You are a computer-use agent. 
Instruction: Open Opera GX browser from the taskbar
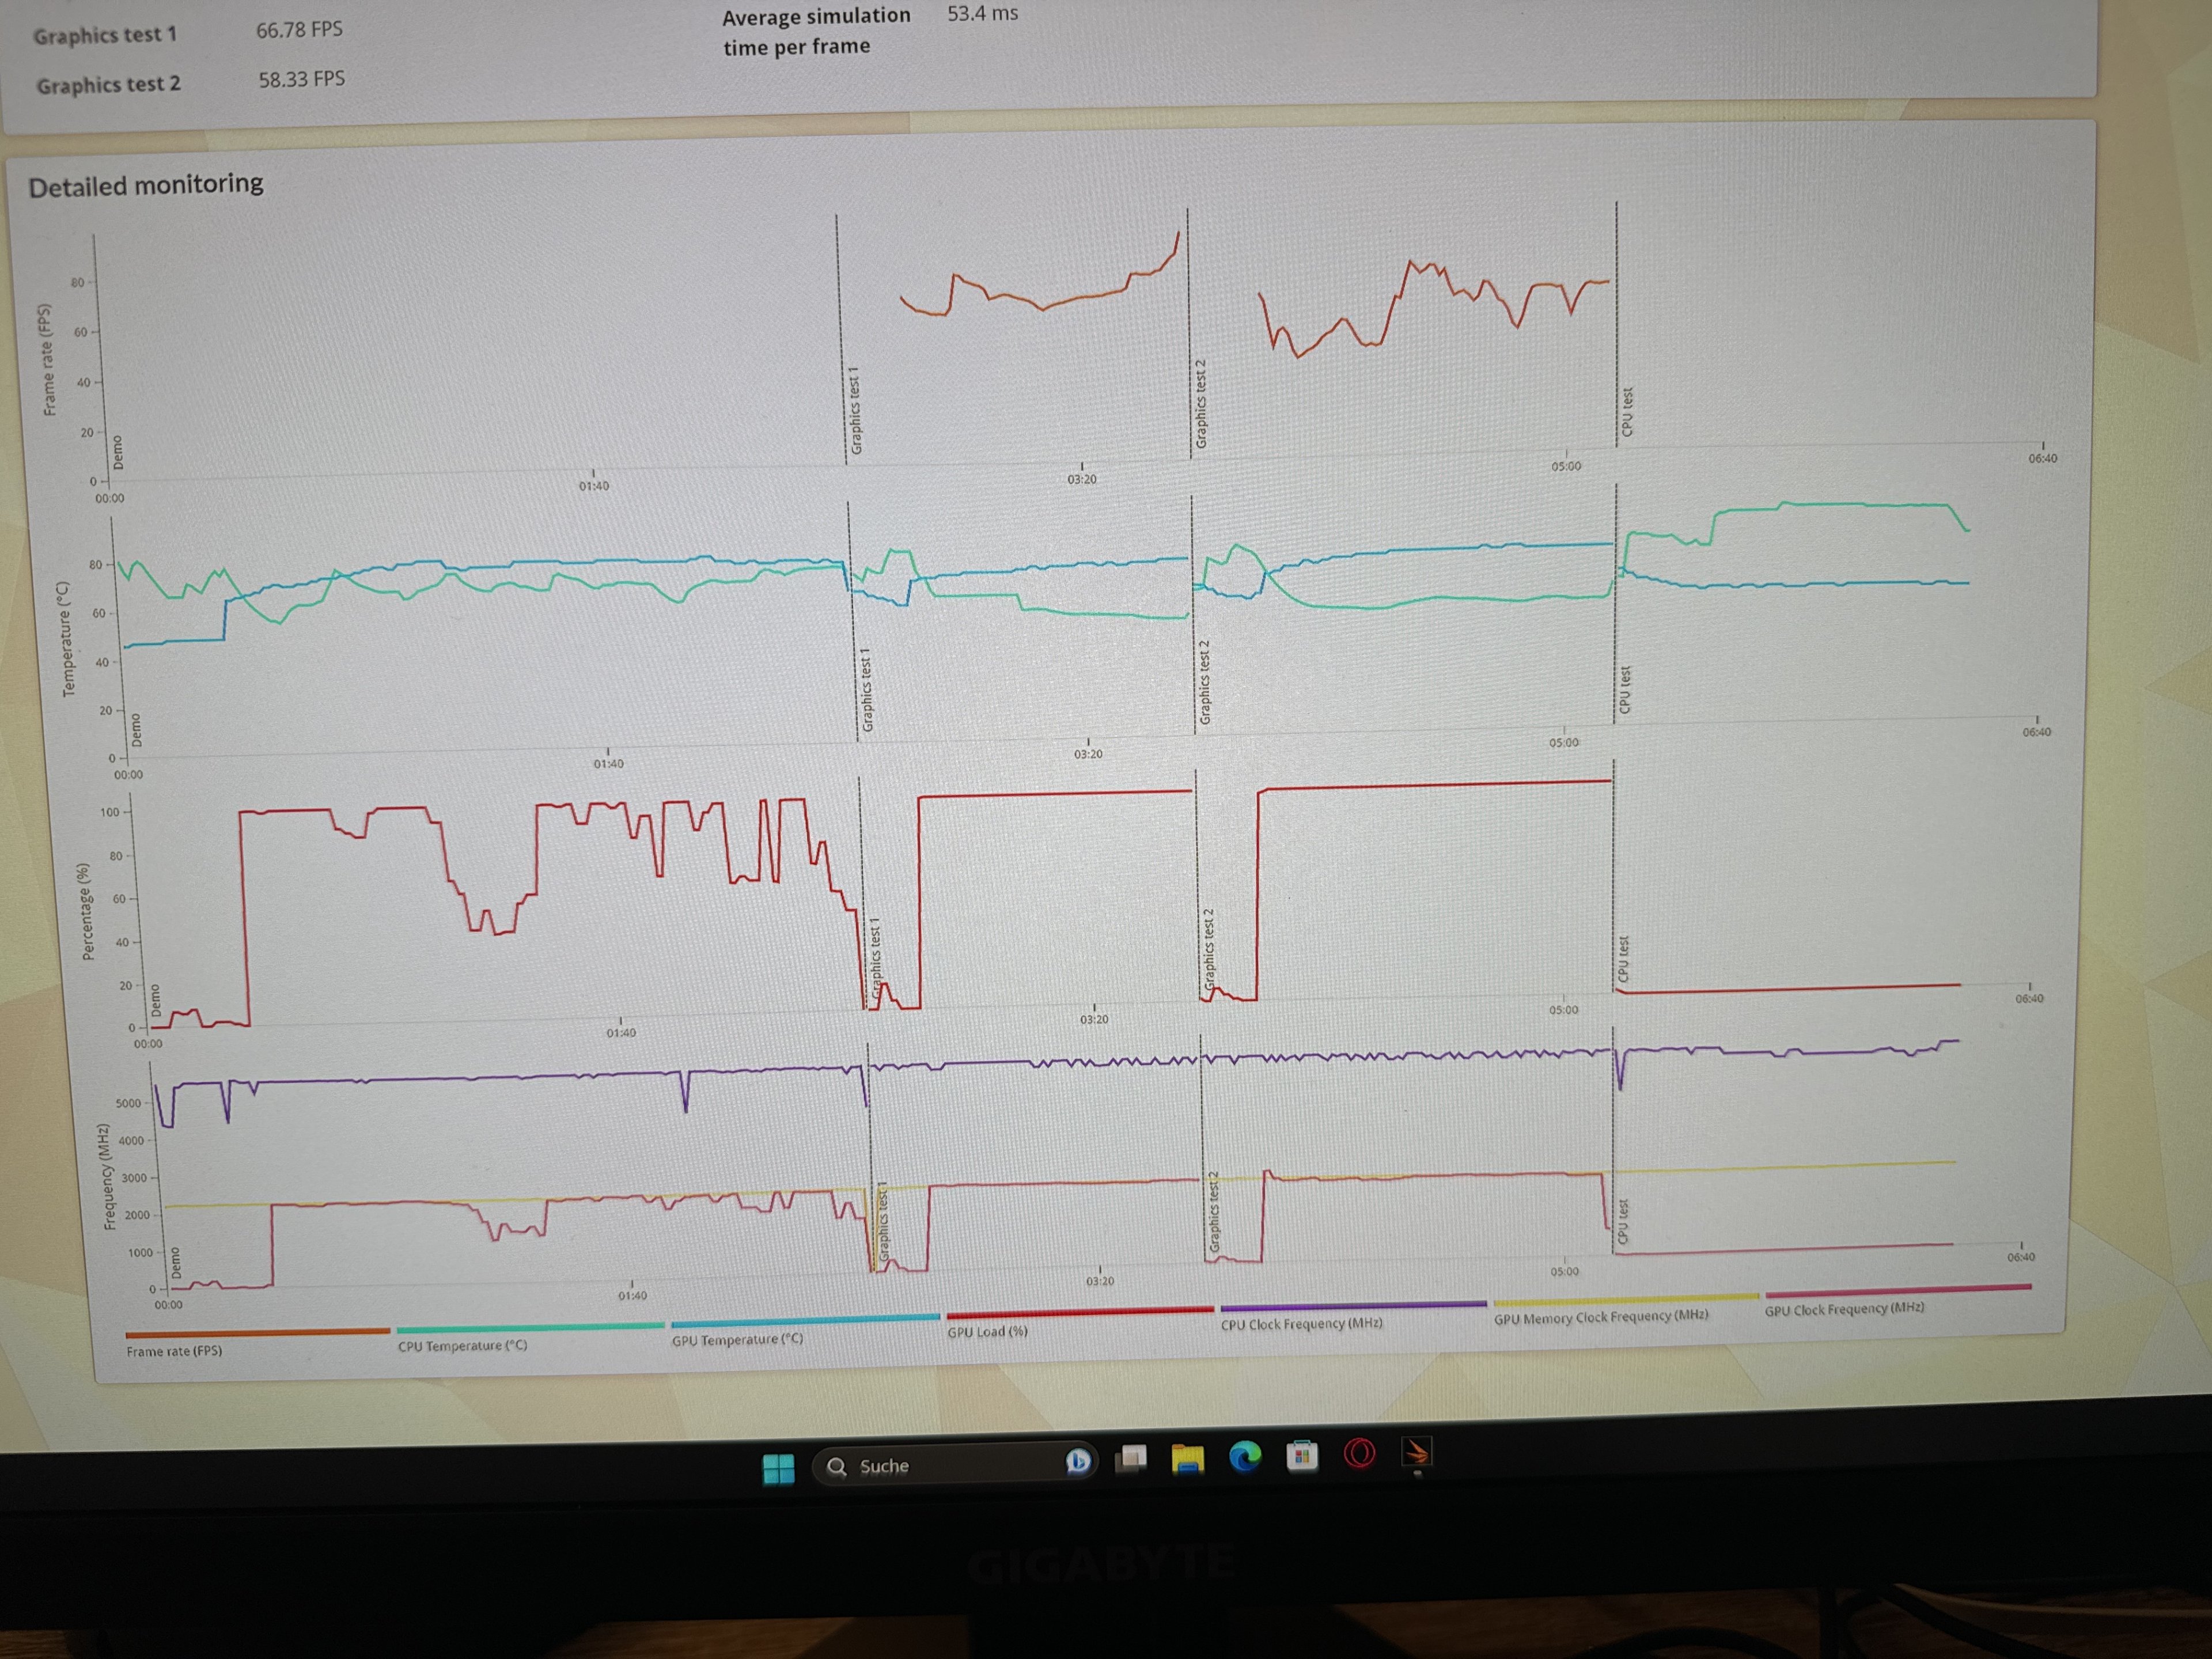[x=1359, y=1453]
